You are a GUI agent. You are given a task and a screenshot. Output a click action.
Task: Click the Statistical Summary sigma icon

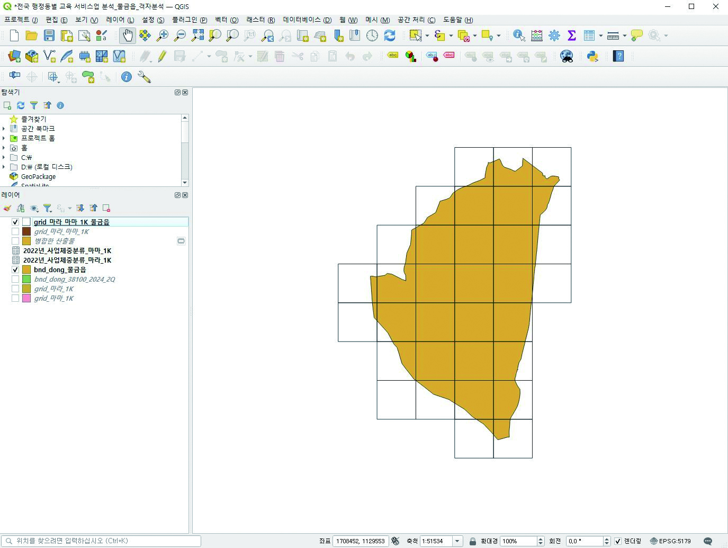pos(571,35)
